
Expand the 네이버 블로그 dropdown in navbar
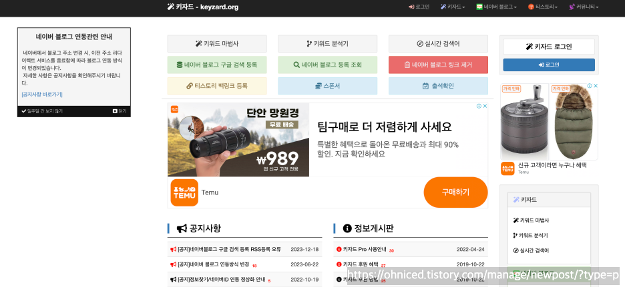click(496, 7)
